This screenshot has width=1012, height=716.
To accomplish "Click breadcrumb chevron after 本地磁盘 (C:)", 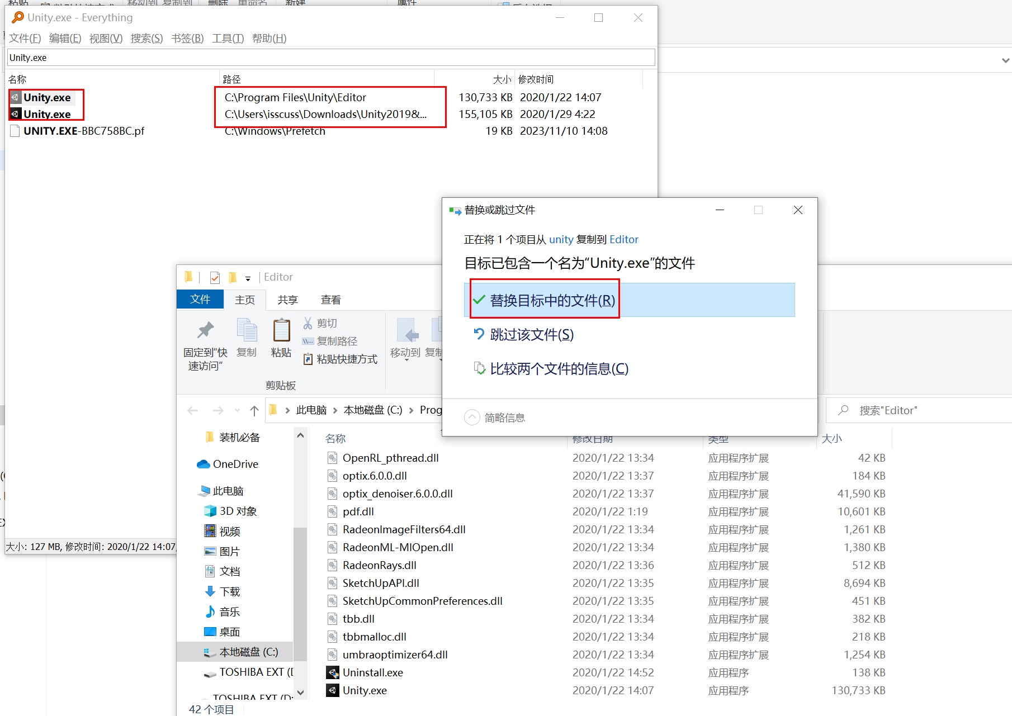I will pyautogui.click(x=411, y=410).
